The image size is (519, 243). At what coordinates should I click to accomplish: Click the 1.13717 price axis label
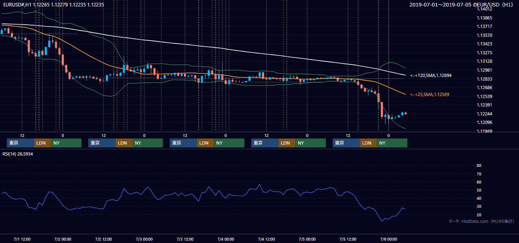click(484, 26)
